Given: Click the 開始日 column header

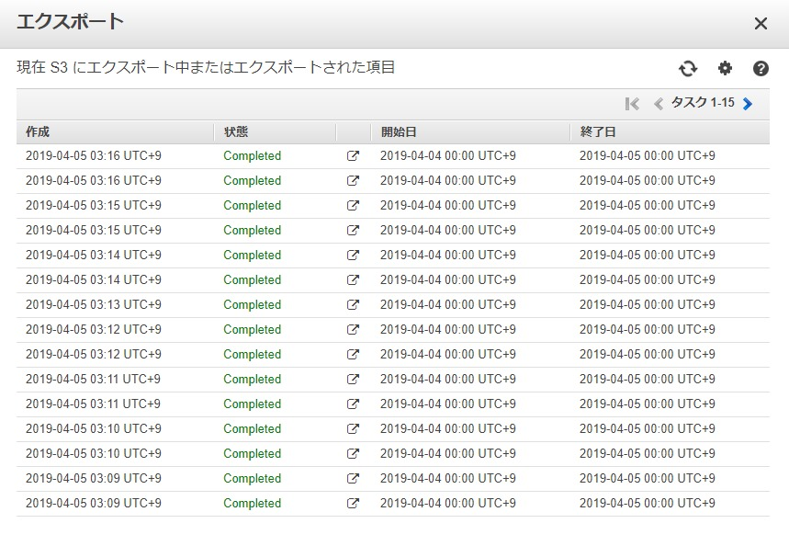Looking at the screenshot, I should pos(399,132).
